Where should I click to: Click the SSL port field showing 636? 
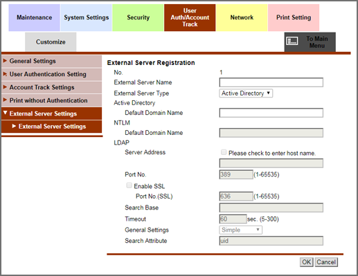236,196
